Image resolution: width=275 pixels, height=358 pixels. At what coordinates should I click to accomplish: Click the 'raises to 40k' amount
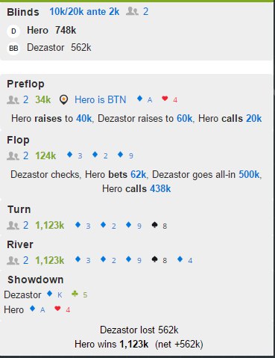coord(84,118)
